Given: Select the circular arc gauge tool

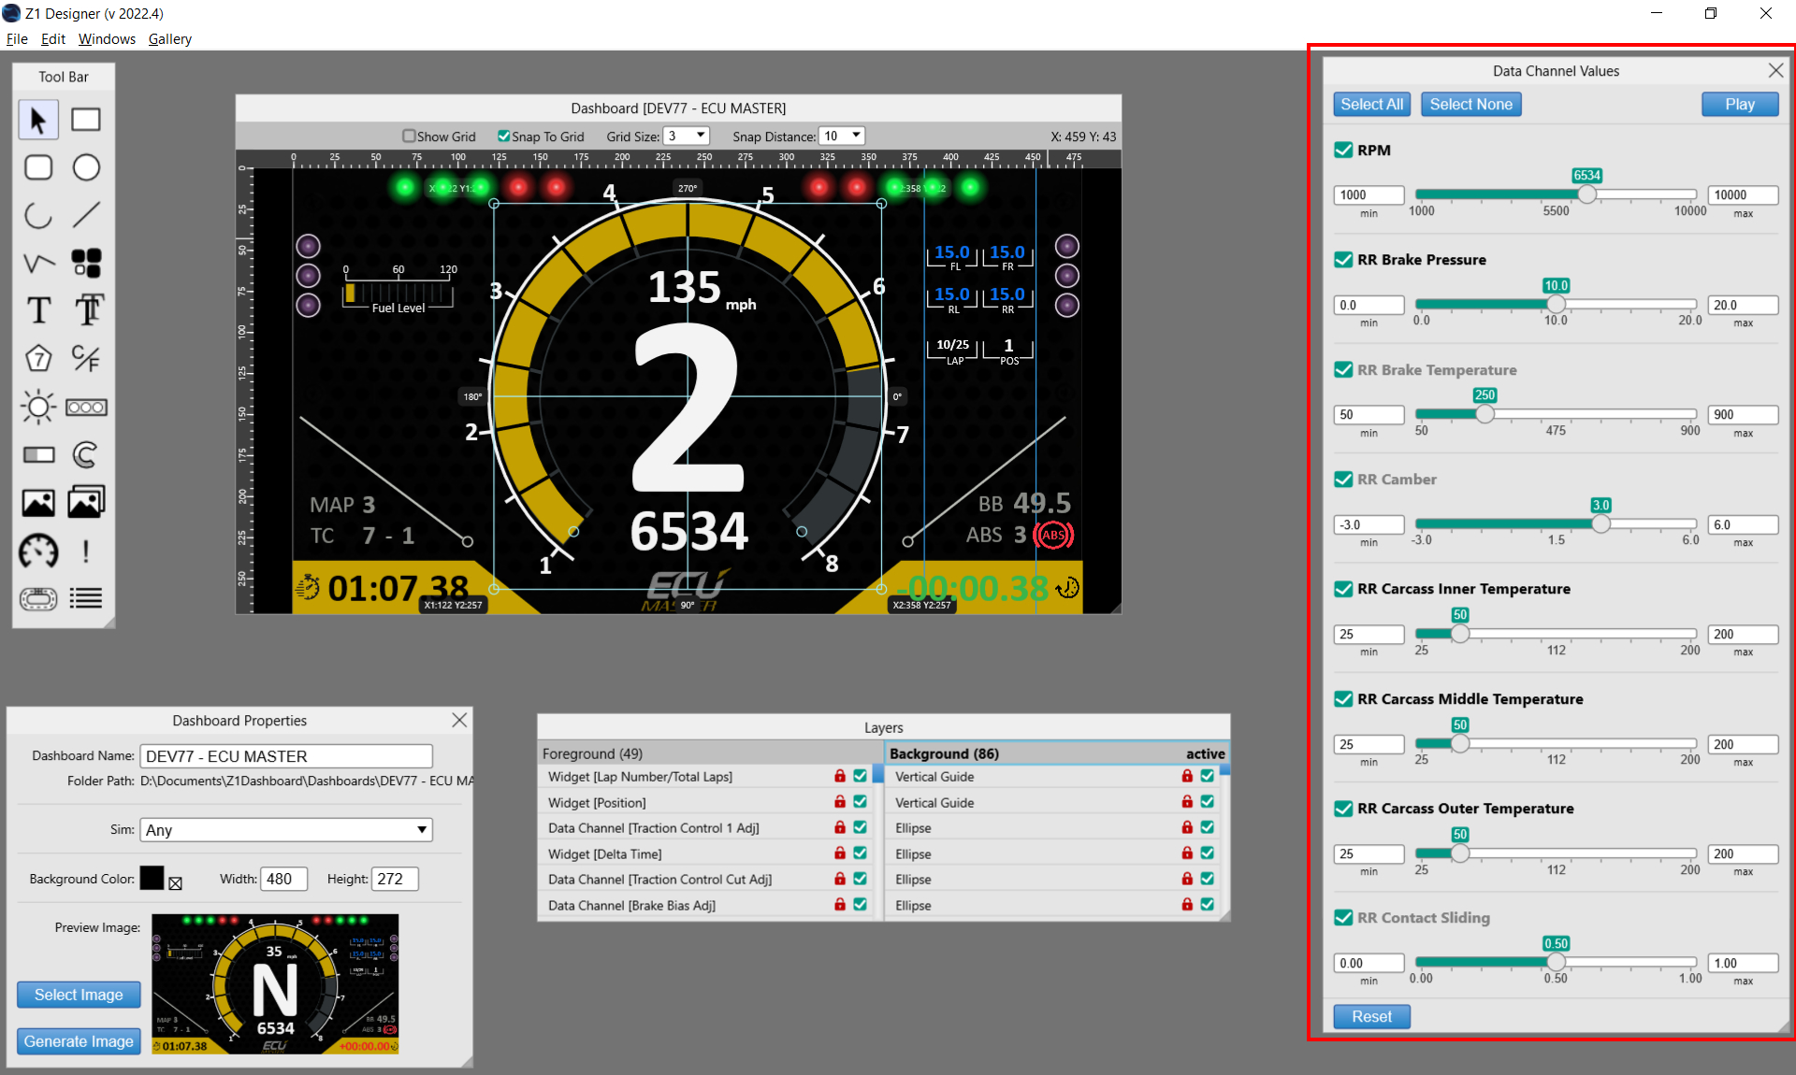Looking at the screenshot, I should [86, 455].
